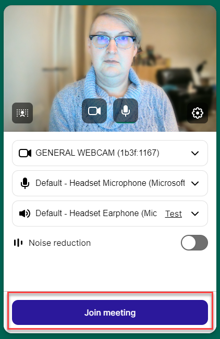The width and height of the screenshot is (220, 339).
Task: Open background blur effects on video preview
Action: click(x=22, y=113)
